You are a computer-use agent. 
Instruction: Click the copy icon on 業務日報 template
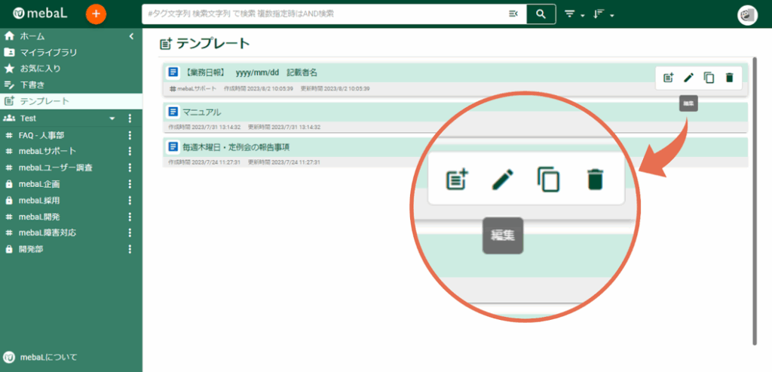tap(709, 77)
